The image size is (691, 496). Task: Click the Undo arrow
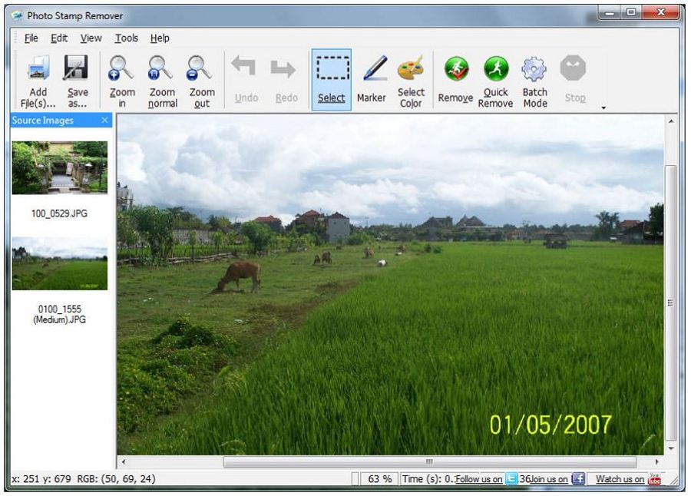244,66
